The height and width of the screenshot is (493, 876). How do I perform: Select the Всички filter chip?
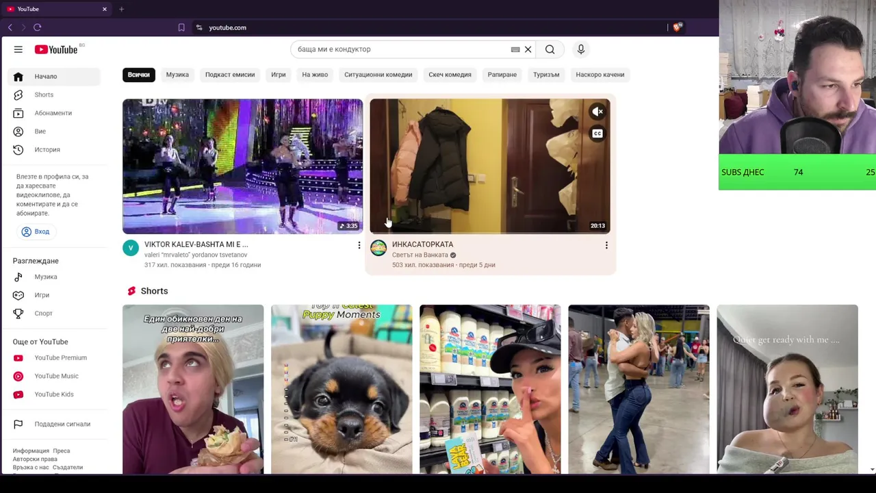[x=138, y=75]
